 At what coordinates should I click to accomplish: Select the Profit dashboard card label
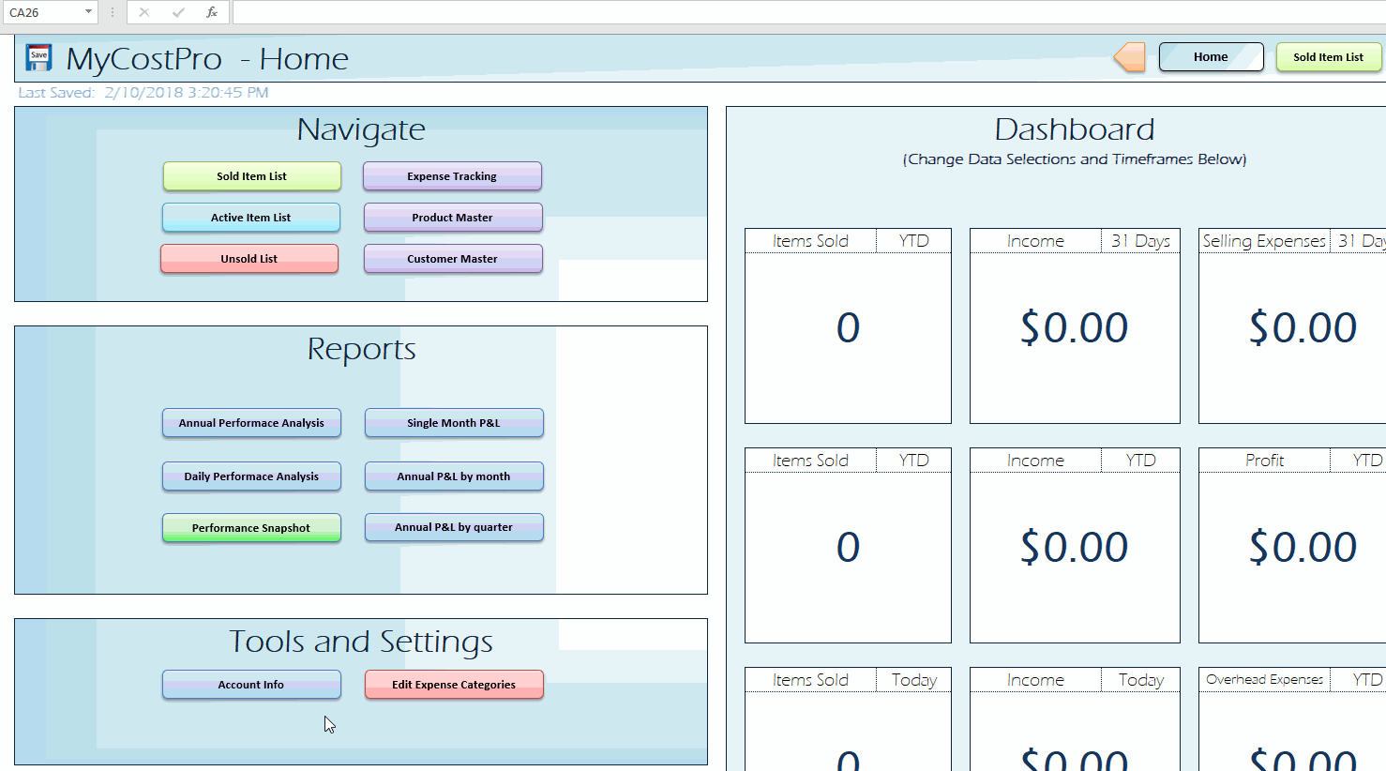1264,461
